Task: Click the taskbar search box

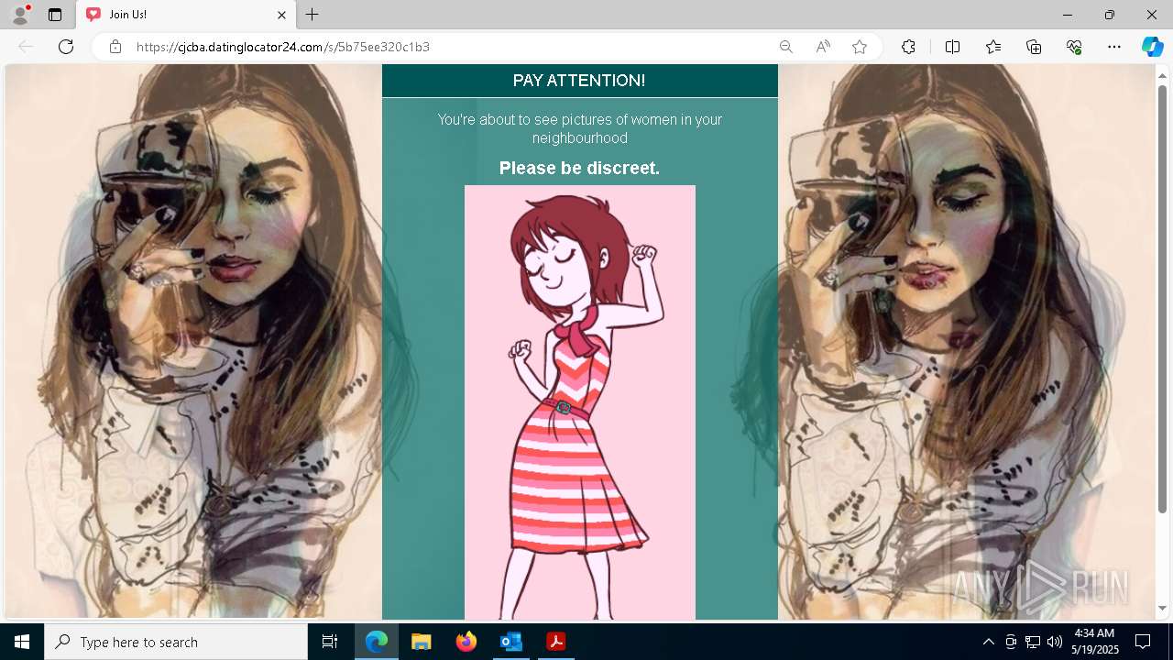Action: tap(176, 642)
